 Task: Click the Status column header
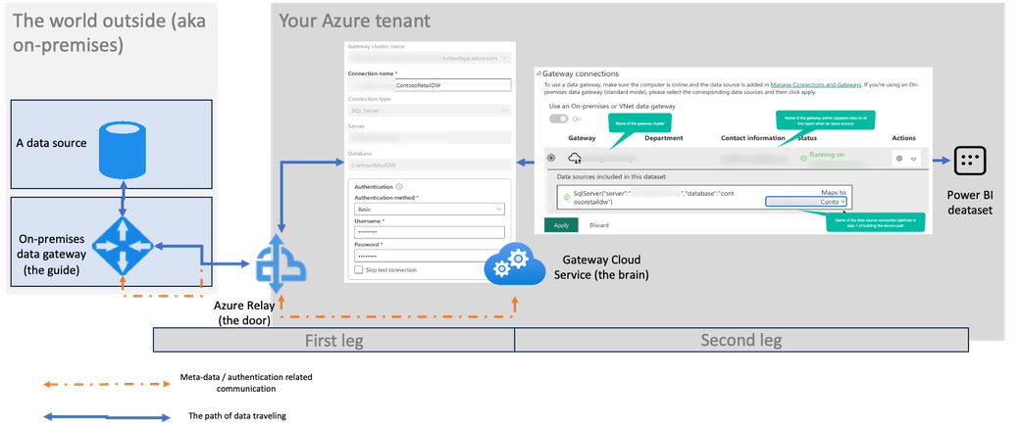806,138
